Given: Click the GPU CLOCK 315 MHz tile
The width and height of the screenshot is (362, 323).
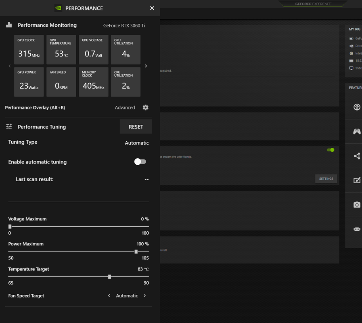Looking at the screenshot, I should click(29, 49).
